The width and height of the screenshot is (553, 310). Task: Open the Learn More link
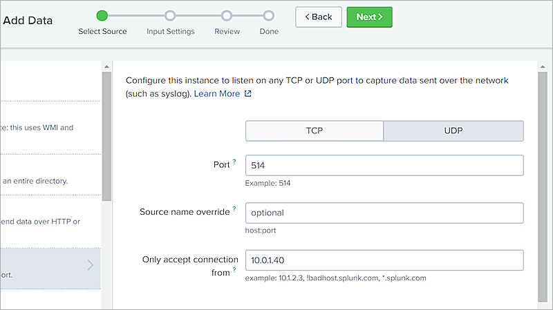click(x=217, y=93)
